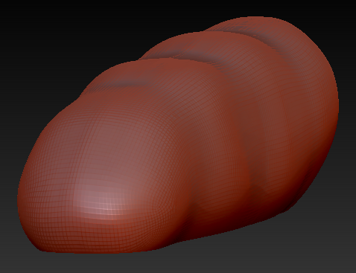
Task: Click the red sculpted mesh model
Action: (178, 135)
